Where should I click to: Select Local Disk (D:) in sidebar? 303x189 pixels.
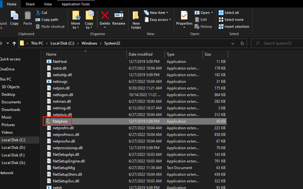[x=13, y=148]
